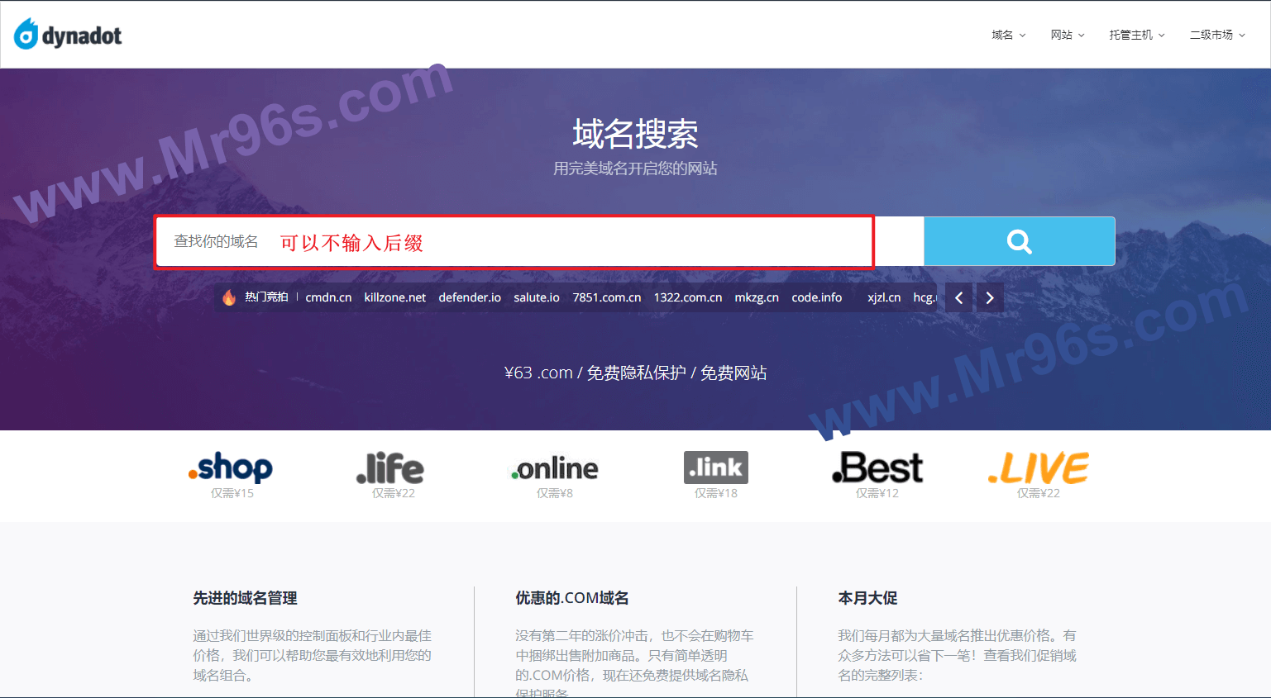Click the 先进的域名管理 heading
This screenshot has width=1271, height=698.
(x=245, y=598)
